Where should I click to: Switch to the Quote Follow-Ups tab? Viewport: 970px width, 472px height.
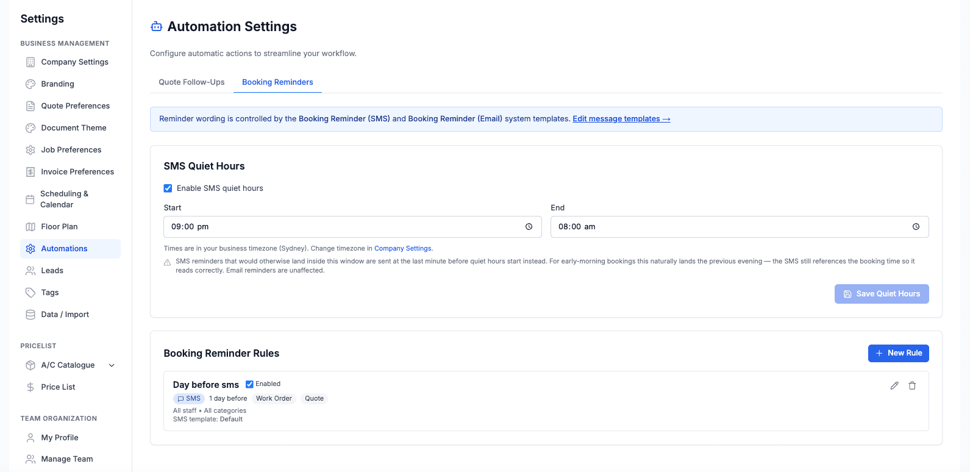point(191,82)
